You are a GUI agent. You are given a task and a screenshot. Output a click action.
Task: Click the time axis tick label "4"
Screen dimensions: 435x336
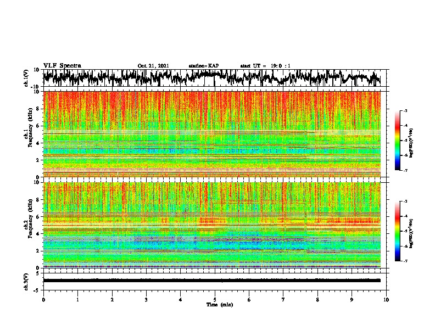coord(181,300)
